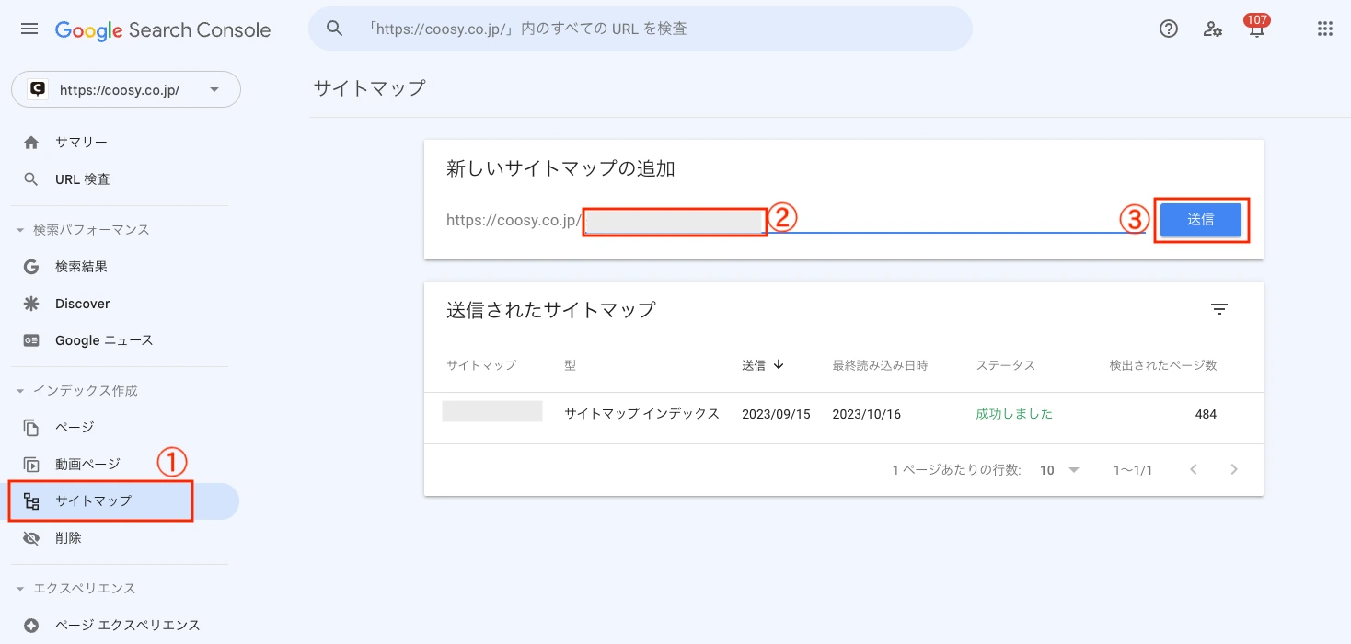
Task: Click the ページ documents icon
Action: click(x=31, y=428)
